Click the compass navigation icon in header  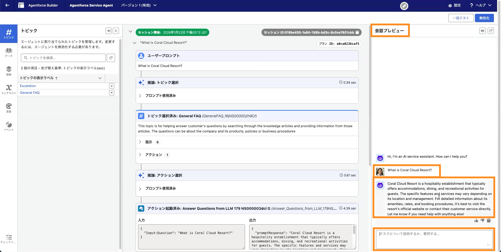click(x=404, y=6)
